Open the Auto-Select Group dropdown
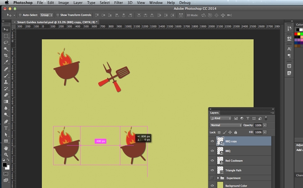Screen dimensions: 303x188 tap(46, 15)
